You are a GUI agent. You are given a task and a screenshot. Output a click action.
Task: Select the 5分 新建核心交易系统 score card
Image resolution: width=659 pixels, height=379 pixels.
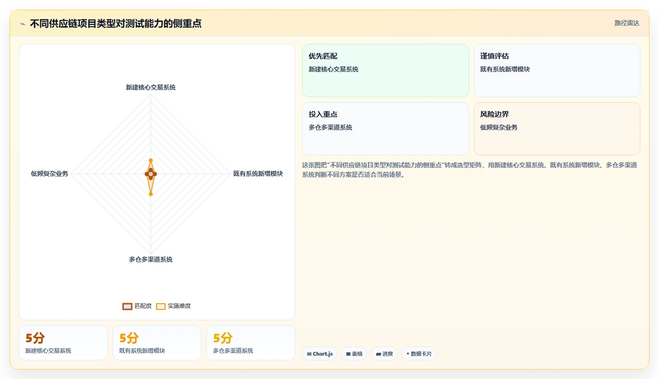click(x=63, y=343)
